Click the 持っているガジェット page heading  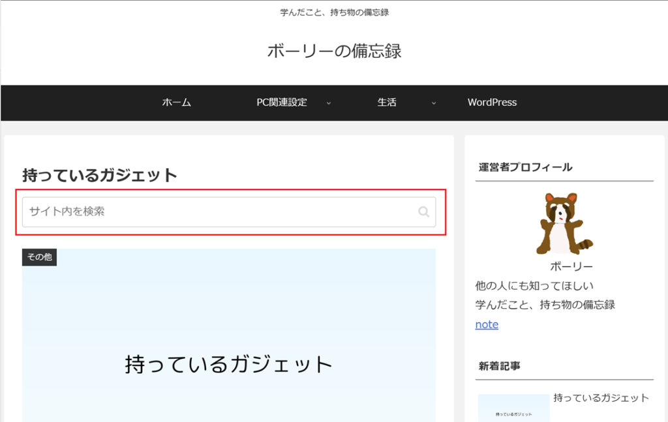(100, 175)
